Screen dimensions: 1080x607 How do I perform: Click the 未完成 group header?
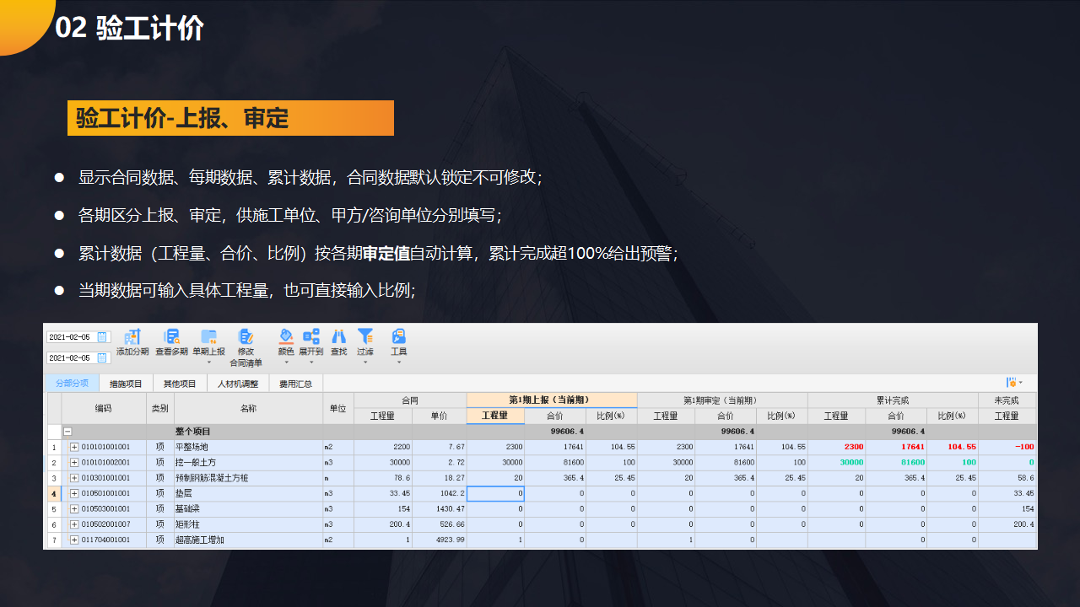coord(1007,400)
